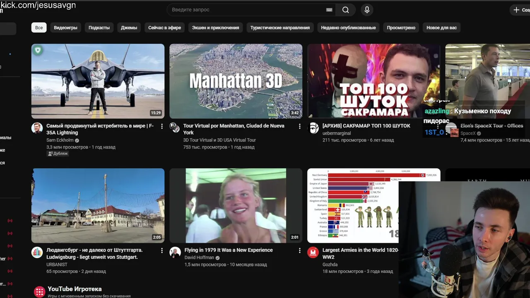Image resolution: width=530 pixels, height=298 pixels.
Task: Click the green shield badge on F-35 thumbnail
Action: tap(38, 50)
